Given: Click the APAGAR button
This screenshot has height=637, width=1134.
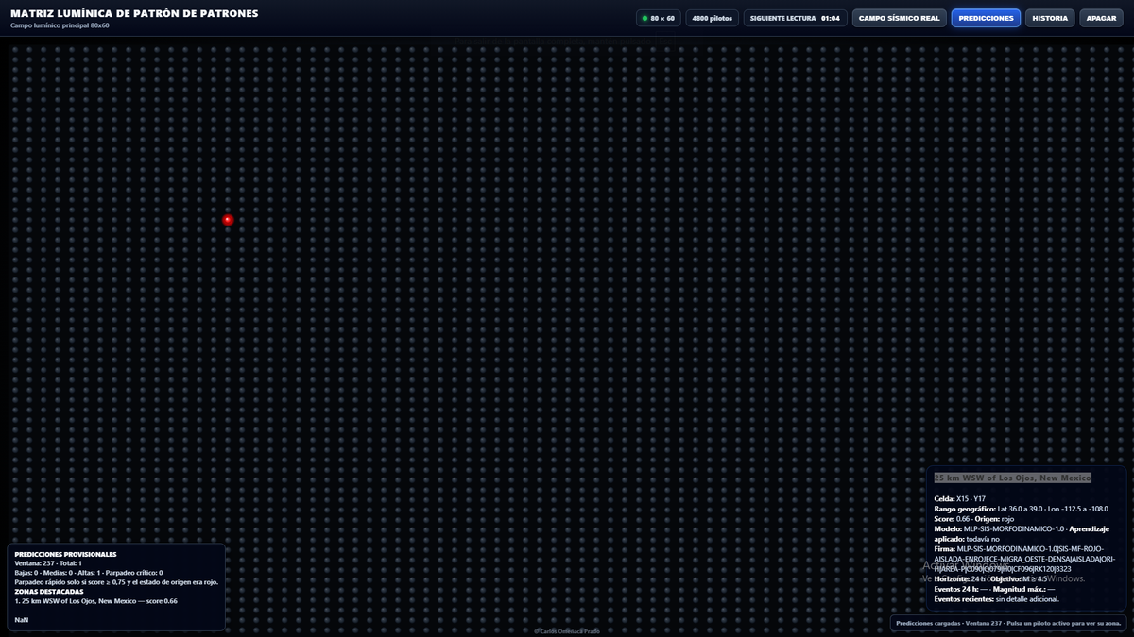Looking at the screenshot, I should 1102,18.
